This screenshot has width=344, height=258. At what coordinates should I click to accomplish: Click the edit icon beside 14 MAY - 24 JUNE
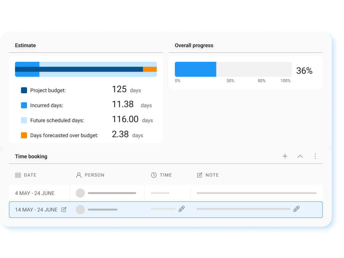[x=64, y=209]
